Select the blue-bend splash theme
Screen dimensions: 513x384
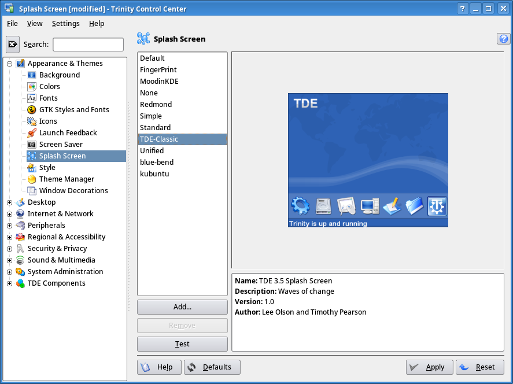click(x=182, y=163)
